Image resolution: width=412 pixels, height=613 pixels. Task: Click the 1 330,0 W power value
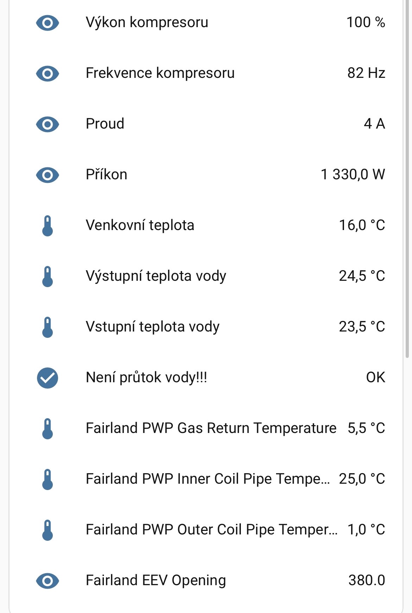(x=353, y=175)
